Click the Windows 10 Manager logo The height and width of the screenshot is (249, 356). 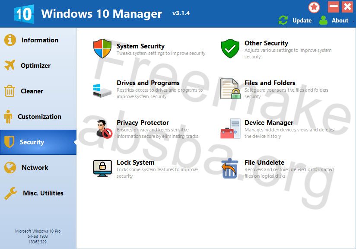tap(24, 14)
